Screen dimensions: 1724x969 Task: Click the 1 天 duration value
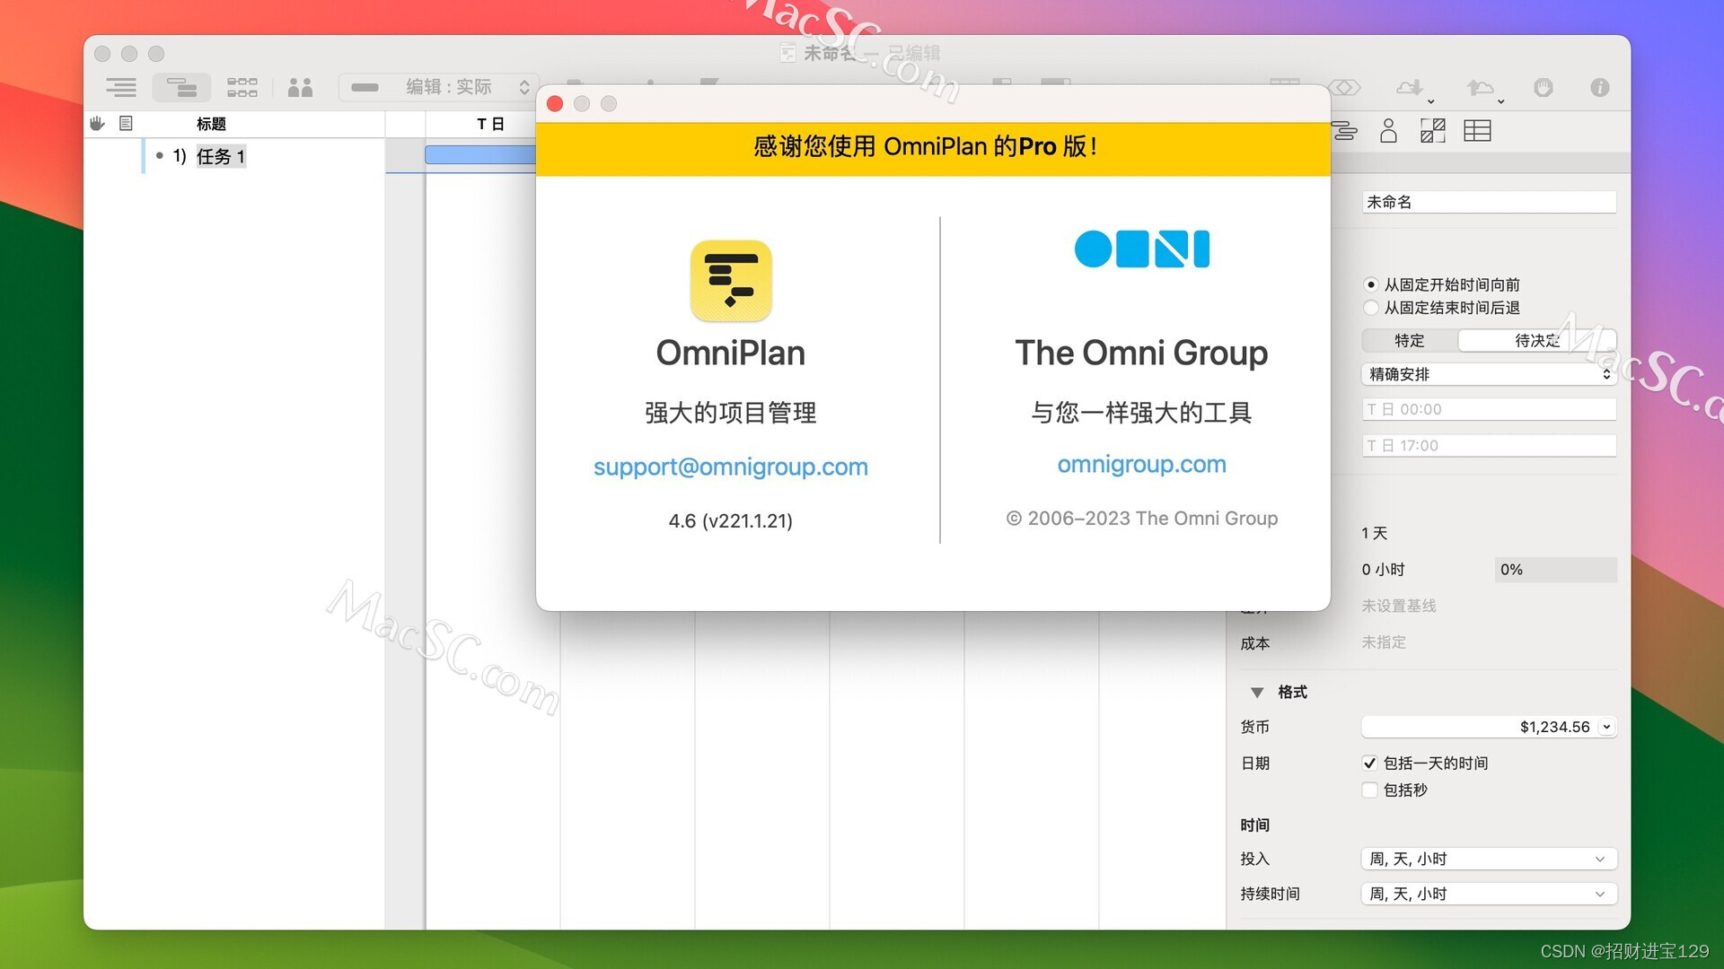point(1374,533)
